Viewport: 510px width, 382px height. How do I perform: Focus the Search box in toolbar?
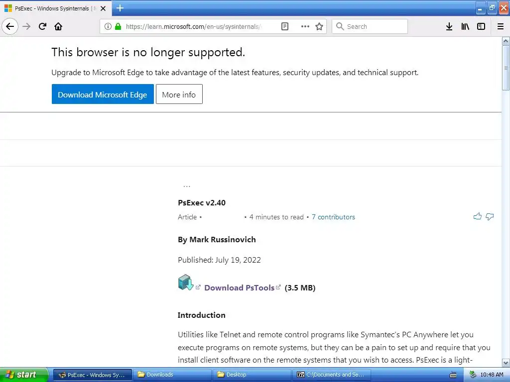pyautogui.click(x=370, y=26)
